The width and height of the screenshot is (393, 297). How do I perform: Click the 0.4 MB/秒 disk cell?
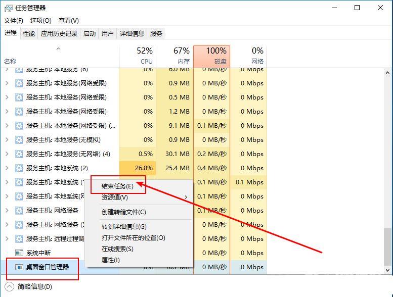pos(212,168)
